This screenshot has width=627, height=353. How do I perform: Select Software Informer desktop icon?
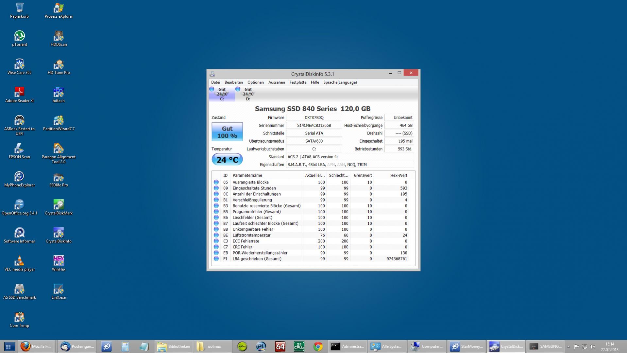pos(19,236)
